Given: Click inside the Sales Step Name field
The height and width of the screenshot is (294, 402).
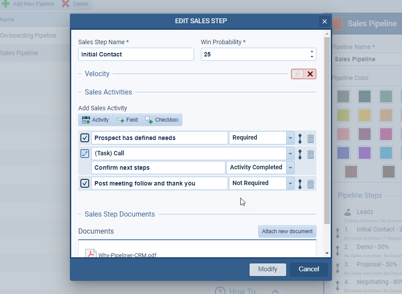Looking at the screenshot, I should coord(135,54).
